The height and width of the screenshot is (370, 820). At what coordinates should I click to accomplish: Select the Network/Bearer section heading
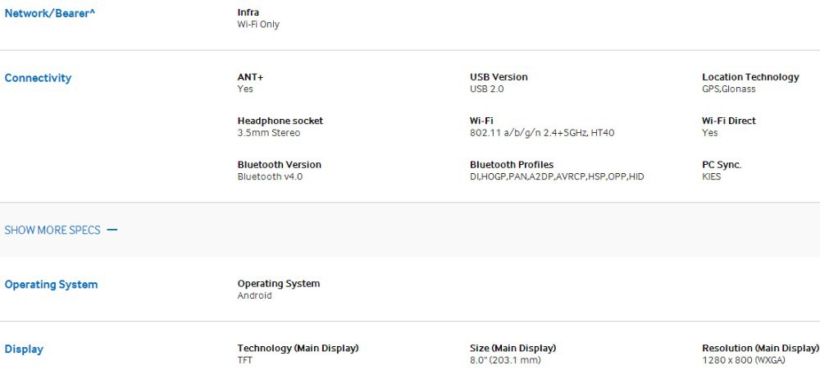pyautogui.click(x=50, y=13)
